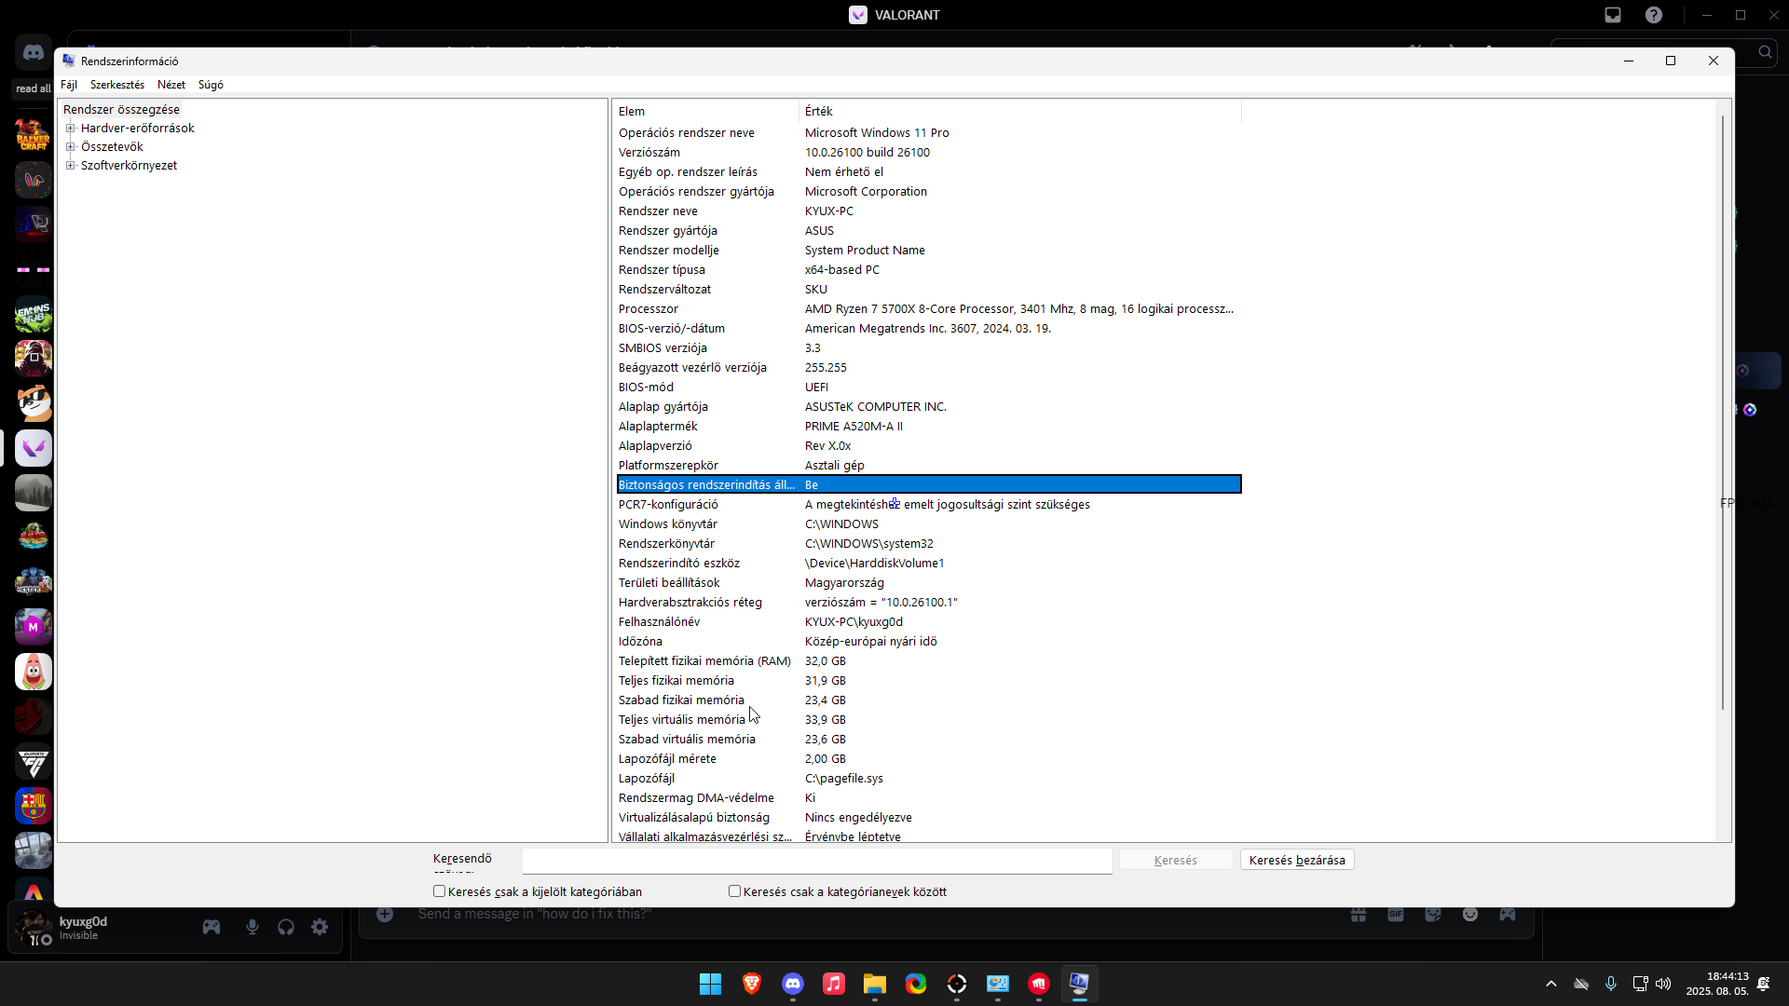
Task: Expand Szoftverkörnyezet tree node
Action: (x=70, y=166)
